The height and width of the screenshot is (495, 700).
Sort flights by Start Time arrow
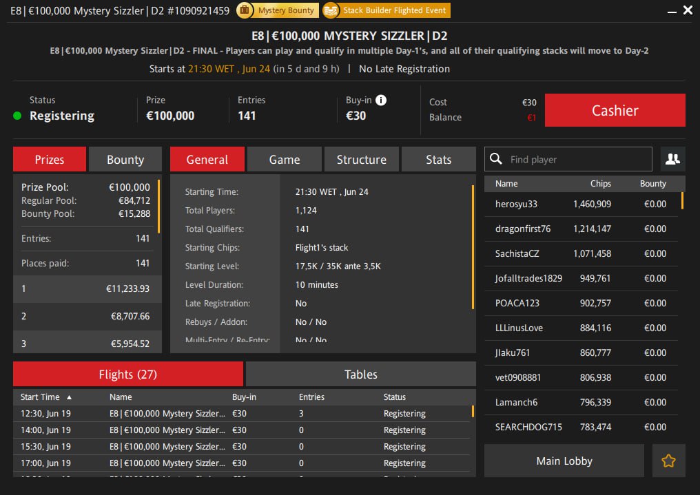(x=69, y=397)
